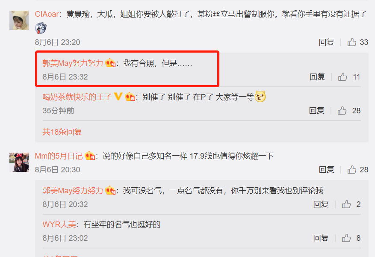Like the reply posted 8月6日 20:32
375x257 pixels.
[346, 204]
